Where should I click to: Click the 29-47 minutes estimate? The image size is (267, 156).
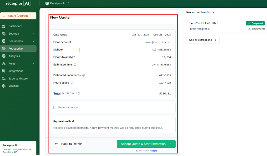(161, 65)
